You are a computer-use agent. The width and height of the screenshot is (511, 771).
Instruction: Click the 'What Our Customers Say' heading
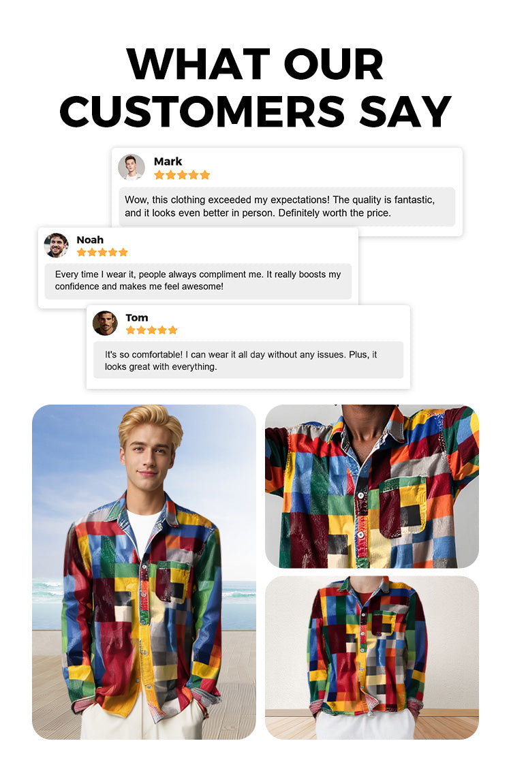click(x=255, y=88)
